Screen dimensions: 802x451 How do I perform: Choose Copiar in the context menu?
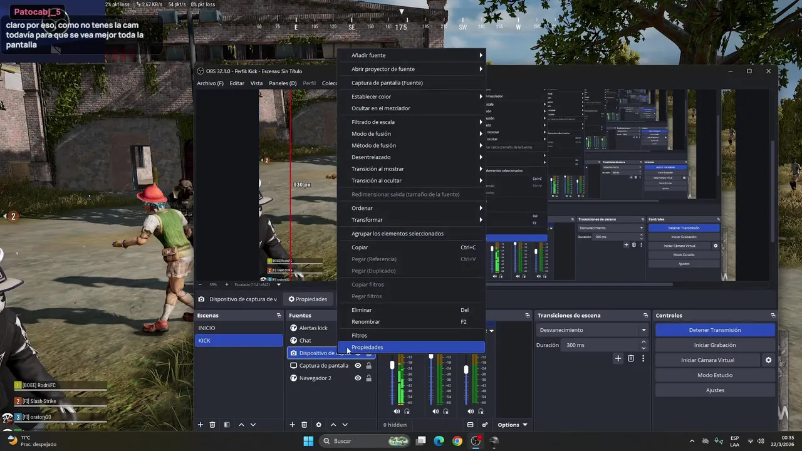[x=411, y=247]
